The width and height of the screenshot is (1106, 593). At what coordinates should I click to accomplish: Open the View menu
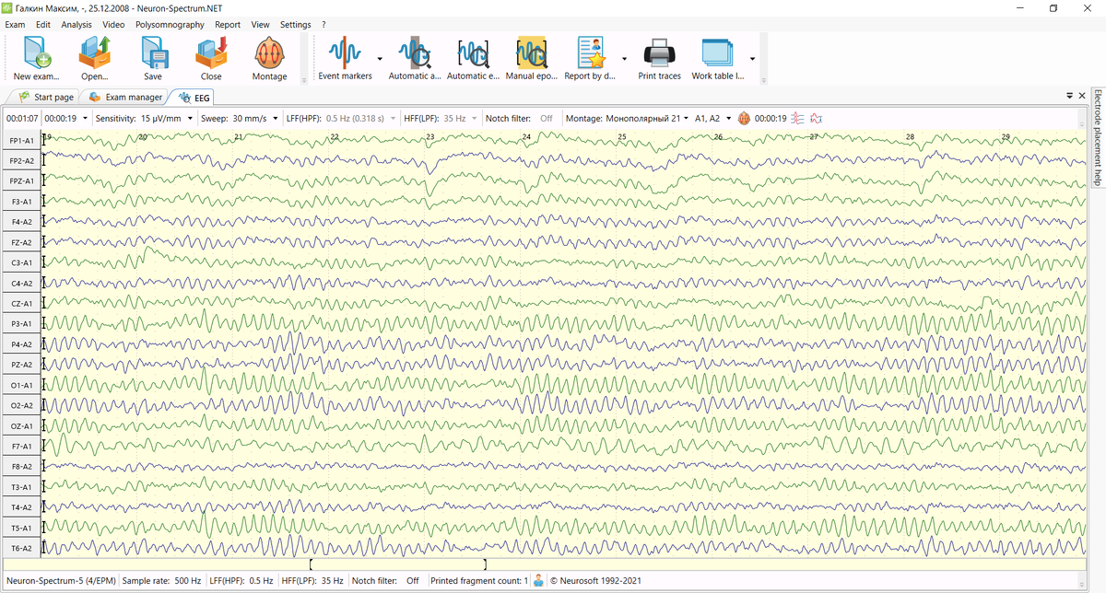tap(260, 25)
